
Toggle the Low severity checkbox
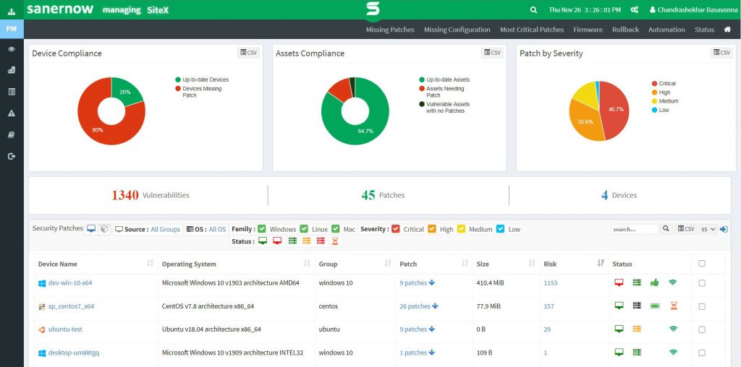501,229
